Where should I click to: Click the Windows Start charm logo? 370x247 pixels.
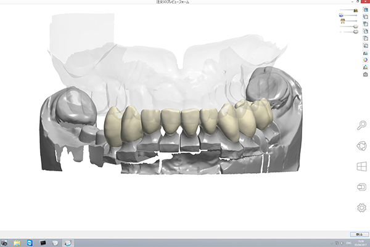(x=362, y=166)
